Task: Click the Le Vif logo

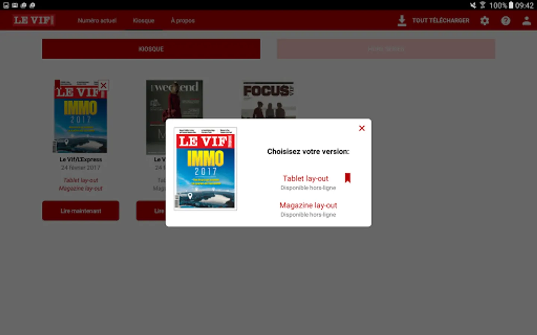Action: coord(34,20)
